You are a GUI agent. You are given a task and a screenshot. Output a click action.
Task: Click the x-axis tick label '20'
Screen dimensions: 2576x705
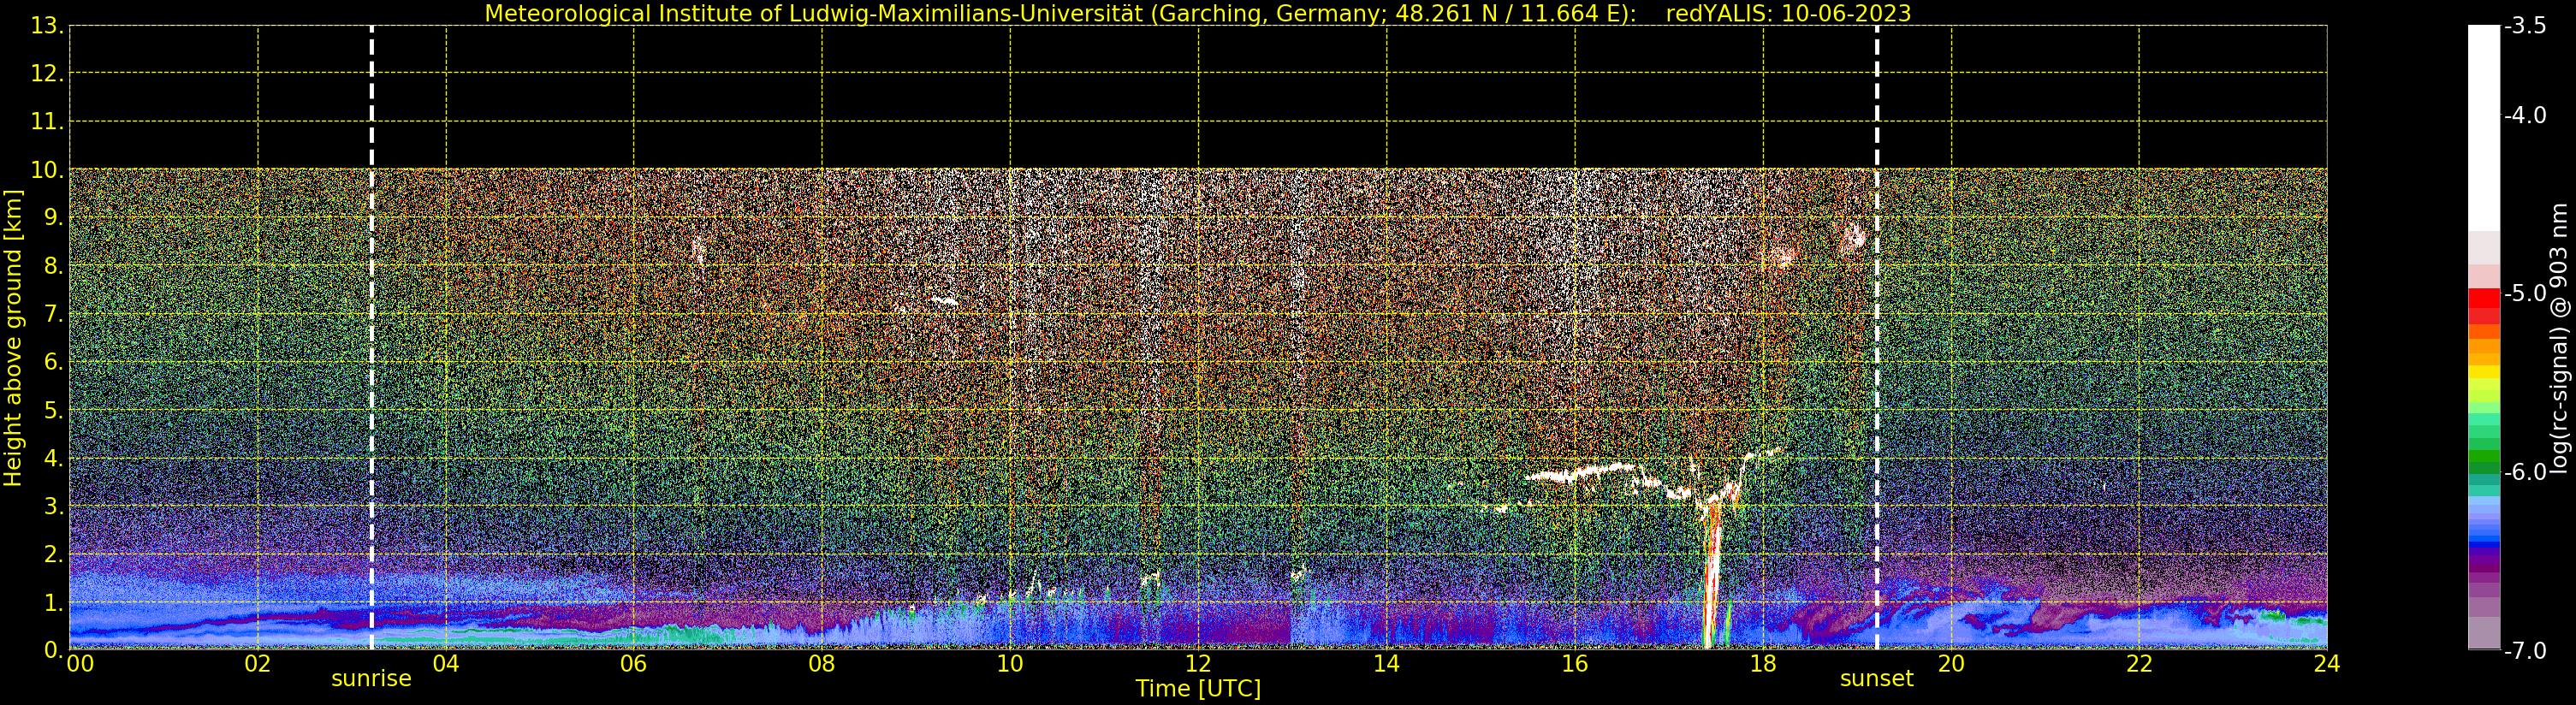coord(1951,664)
